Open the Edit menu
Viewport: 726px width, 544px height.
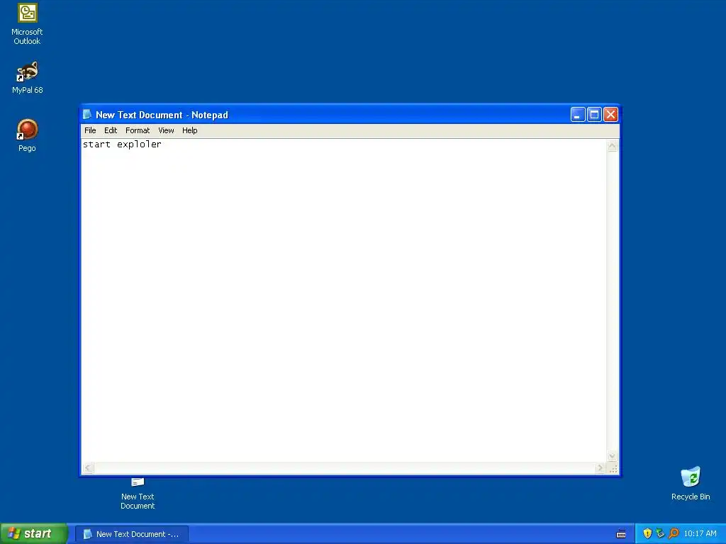111,130
